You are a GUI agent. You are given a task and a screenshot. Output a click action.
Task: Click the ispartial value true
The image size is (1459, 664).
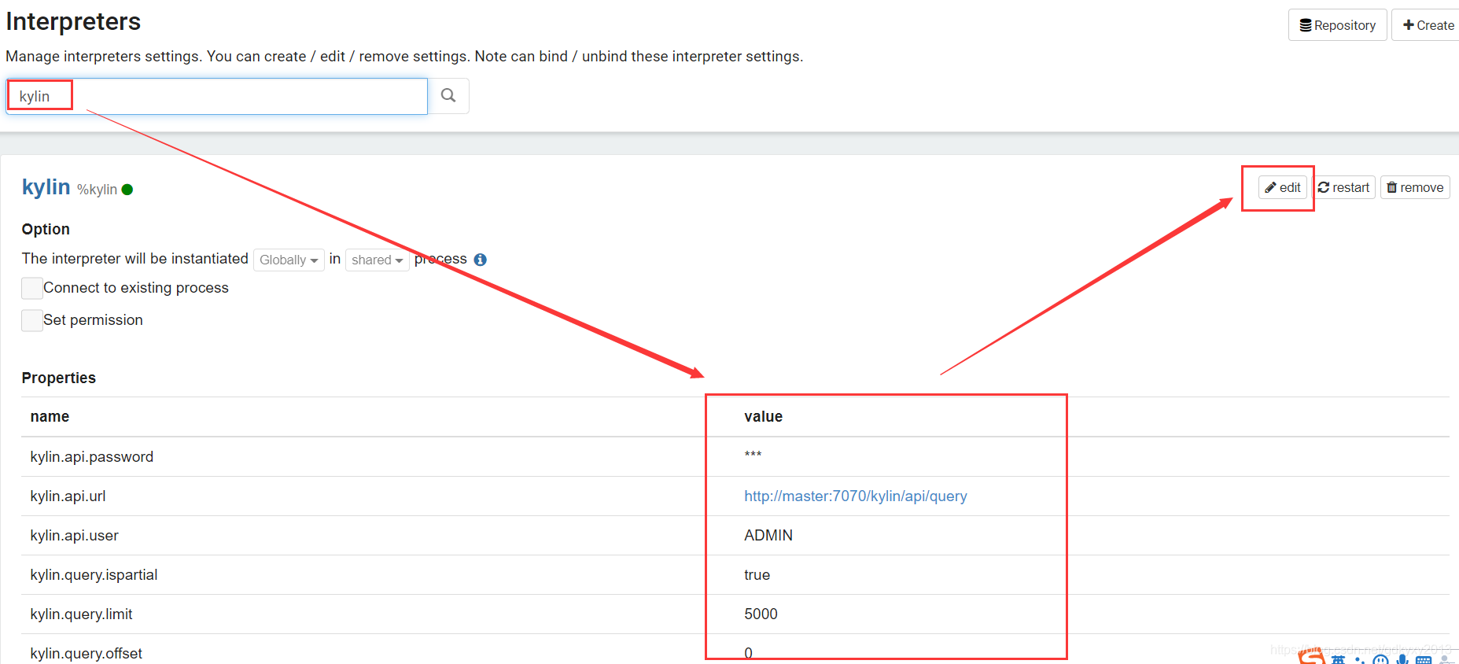pyautogui.click(x=757, y=575)
